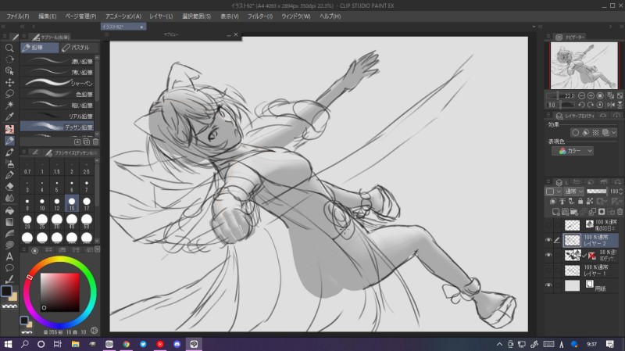This screenshot has width=625, height=351.
Task: Delete the selected sub tool with trash icon
Action: click(x=95, y=141)
